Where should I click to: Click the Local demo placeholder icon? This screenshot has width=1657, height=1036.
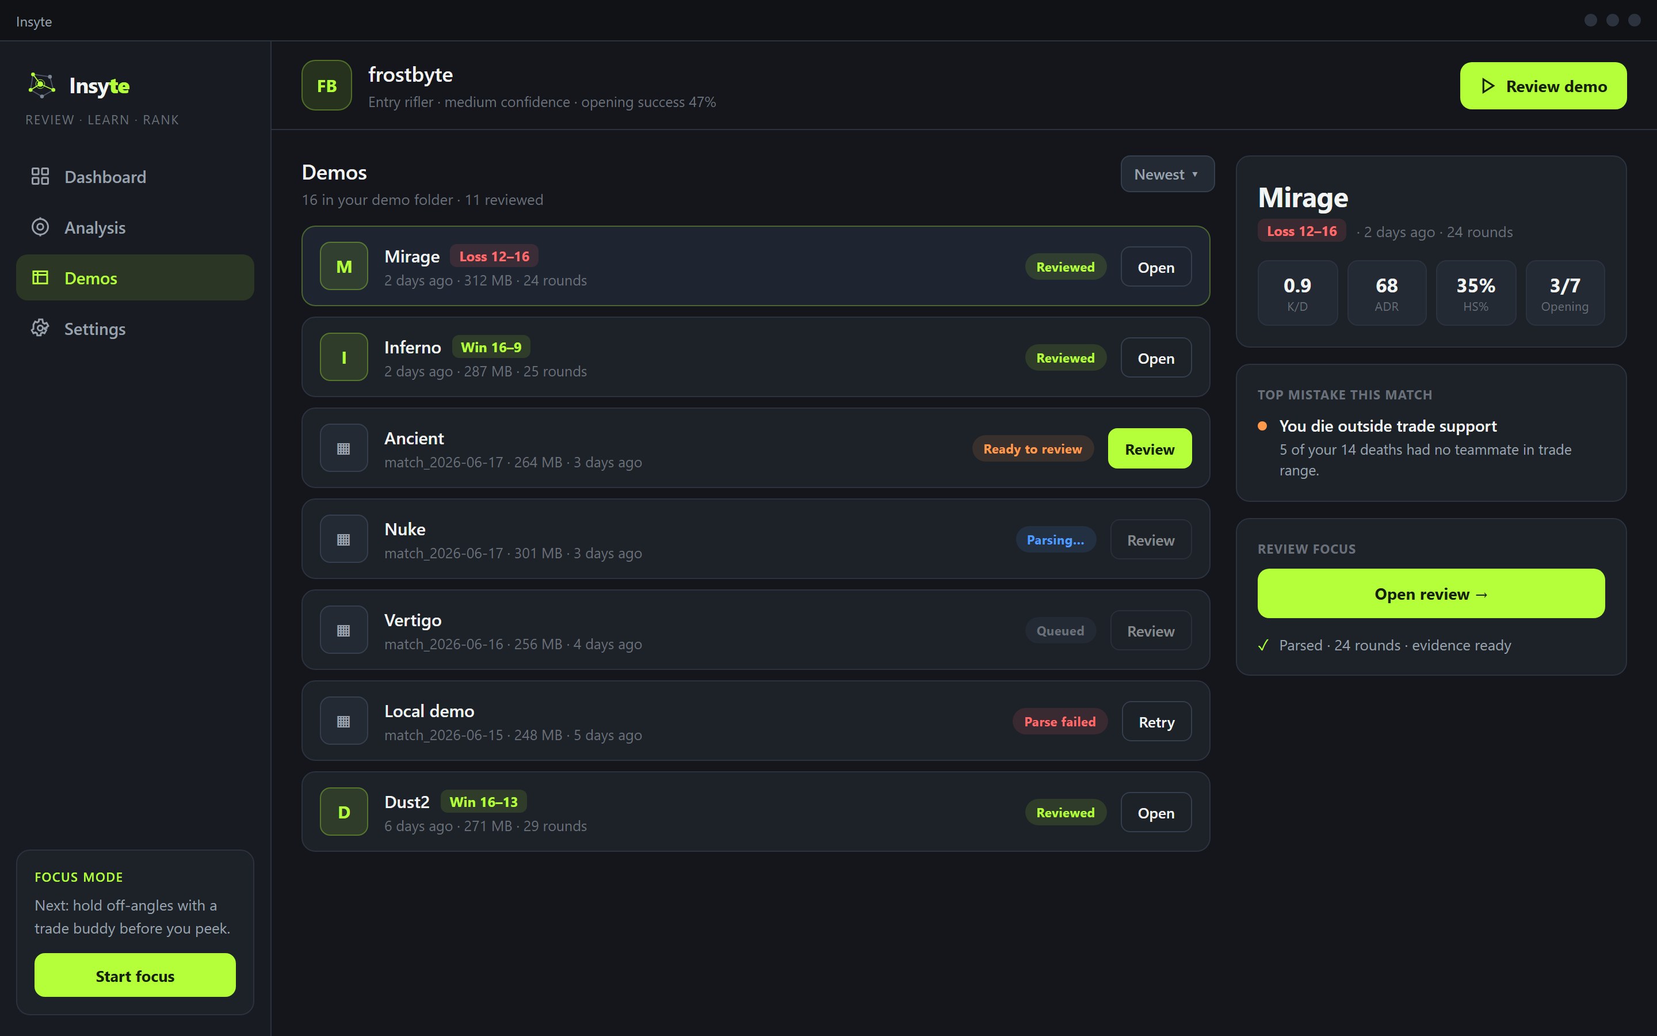[343, 721]
